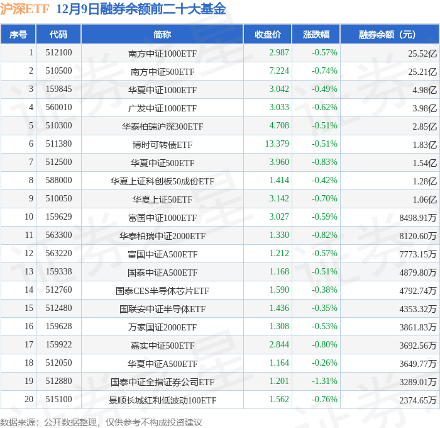Select fund code 588000
440x428 pixels.
58,181
